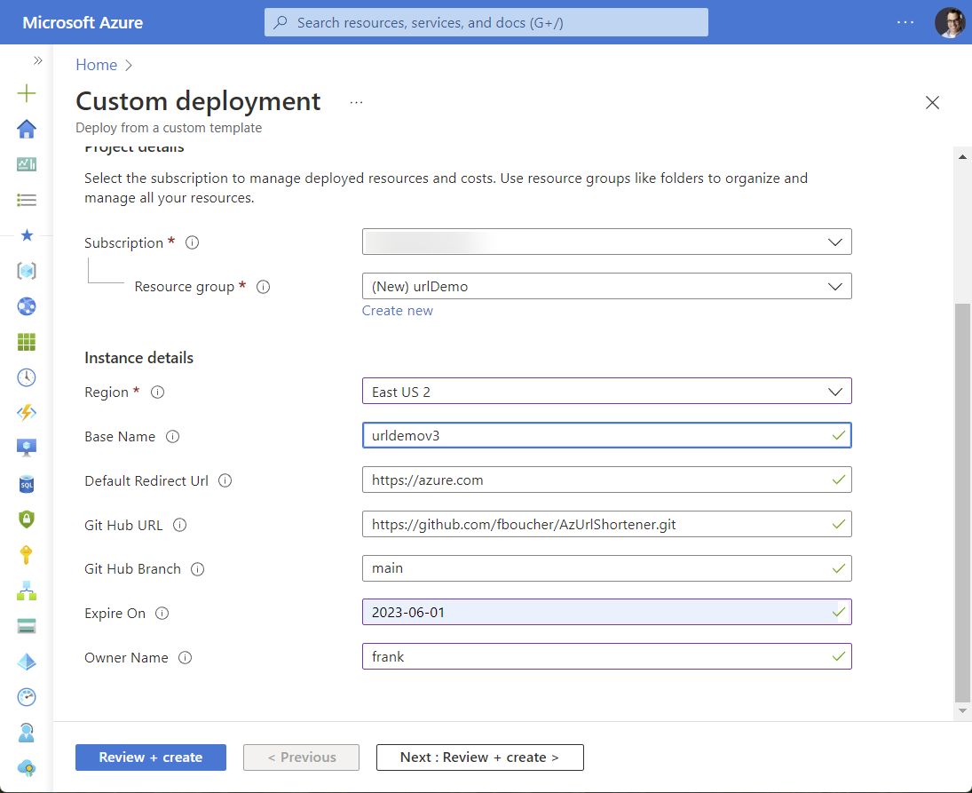Open the user account sidebar icon
Image resolution: width=972 pixels, height=793 pixels.
[26, 733]
